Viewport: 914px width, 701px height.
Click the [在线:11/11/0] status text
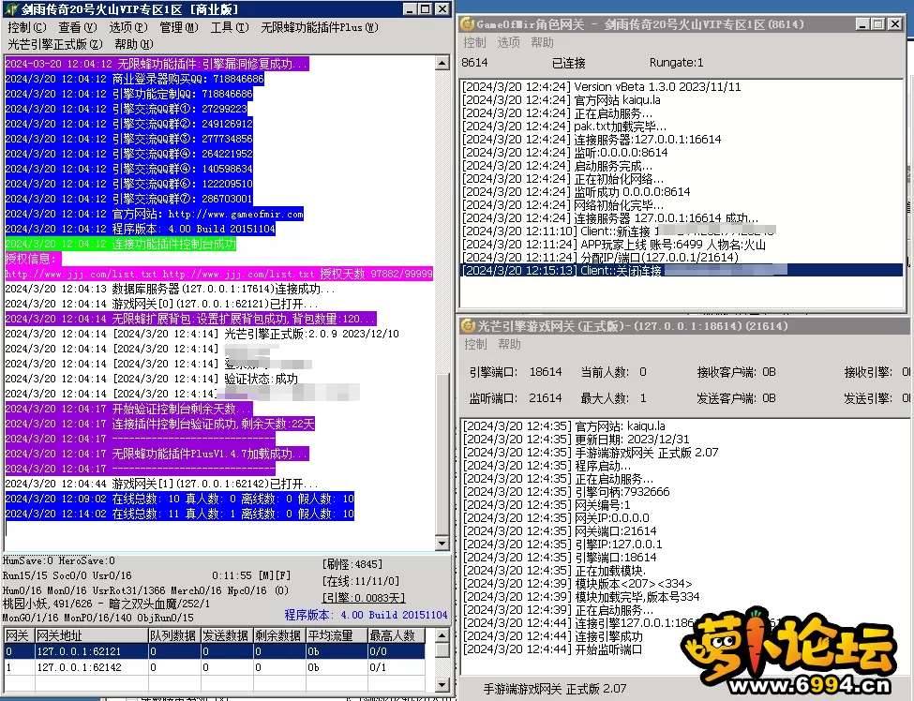(x=360, y=581)
